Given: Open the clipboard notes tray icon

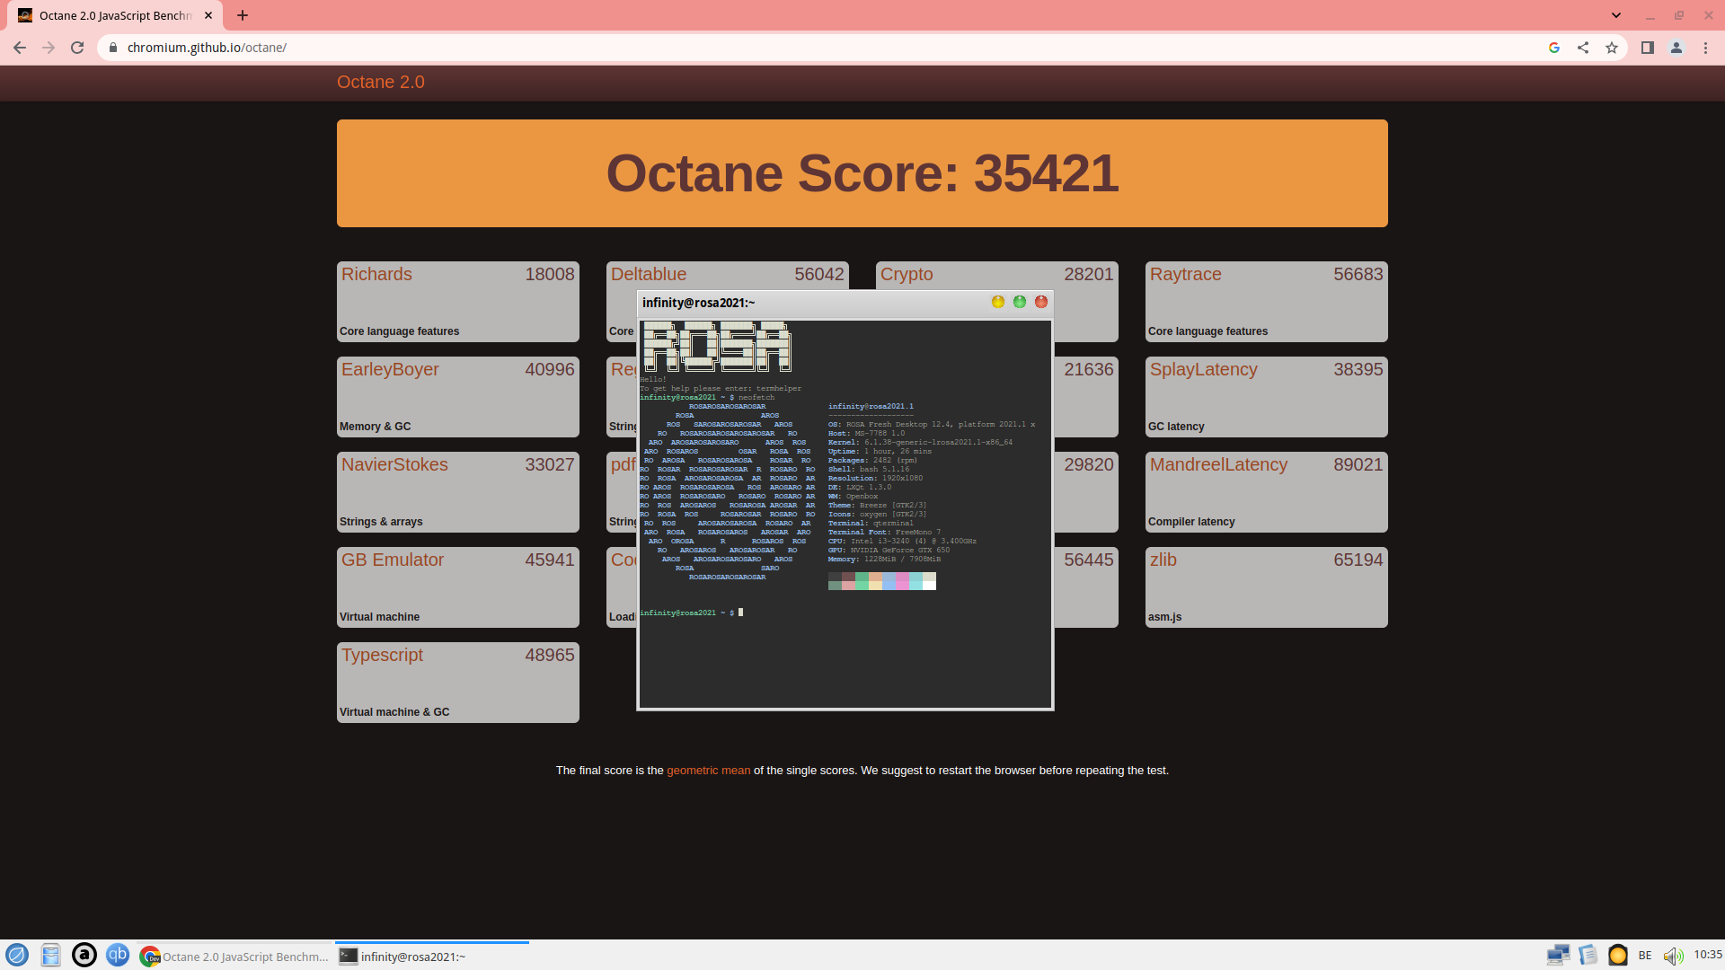Looking at the screenshot, I should (x=1588, y=956).
